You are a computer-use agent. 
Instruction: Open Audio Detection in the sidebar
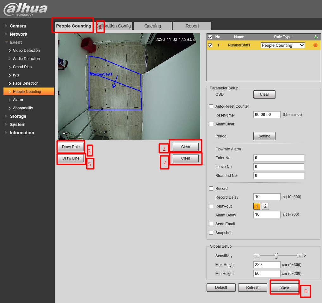click(26, 59)
